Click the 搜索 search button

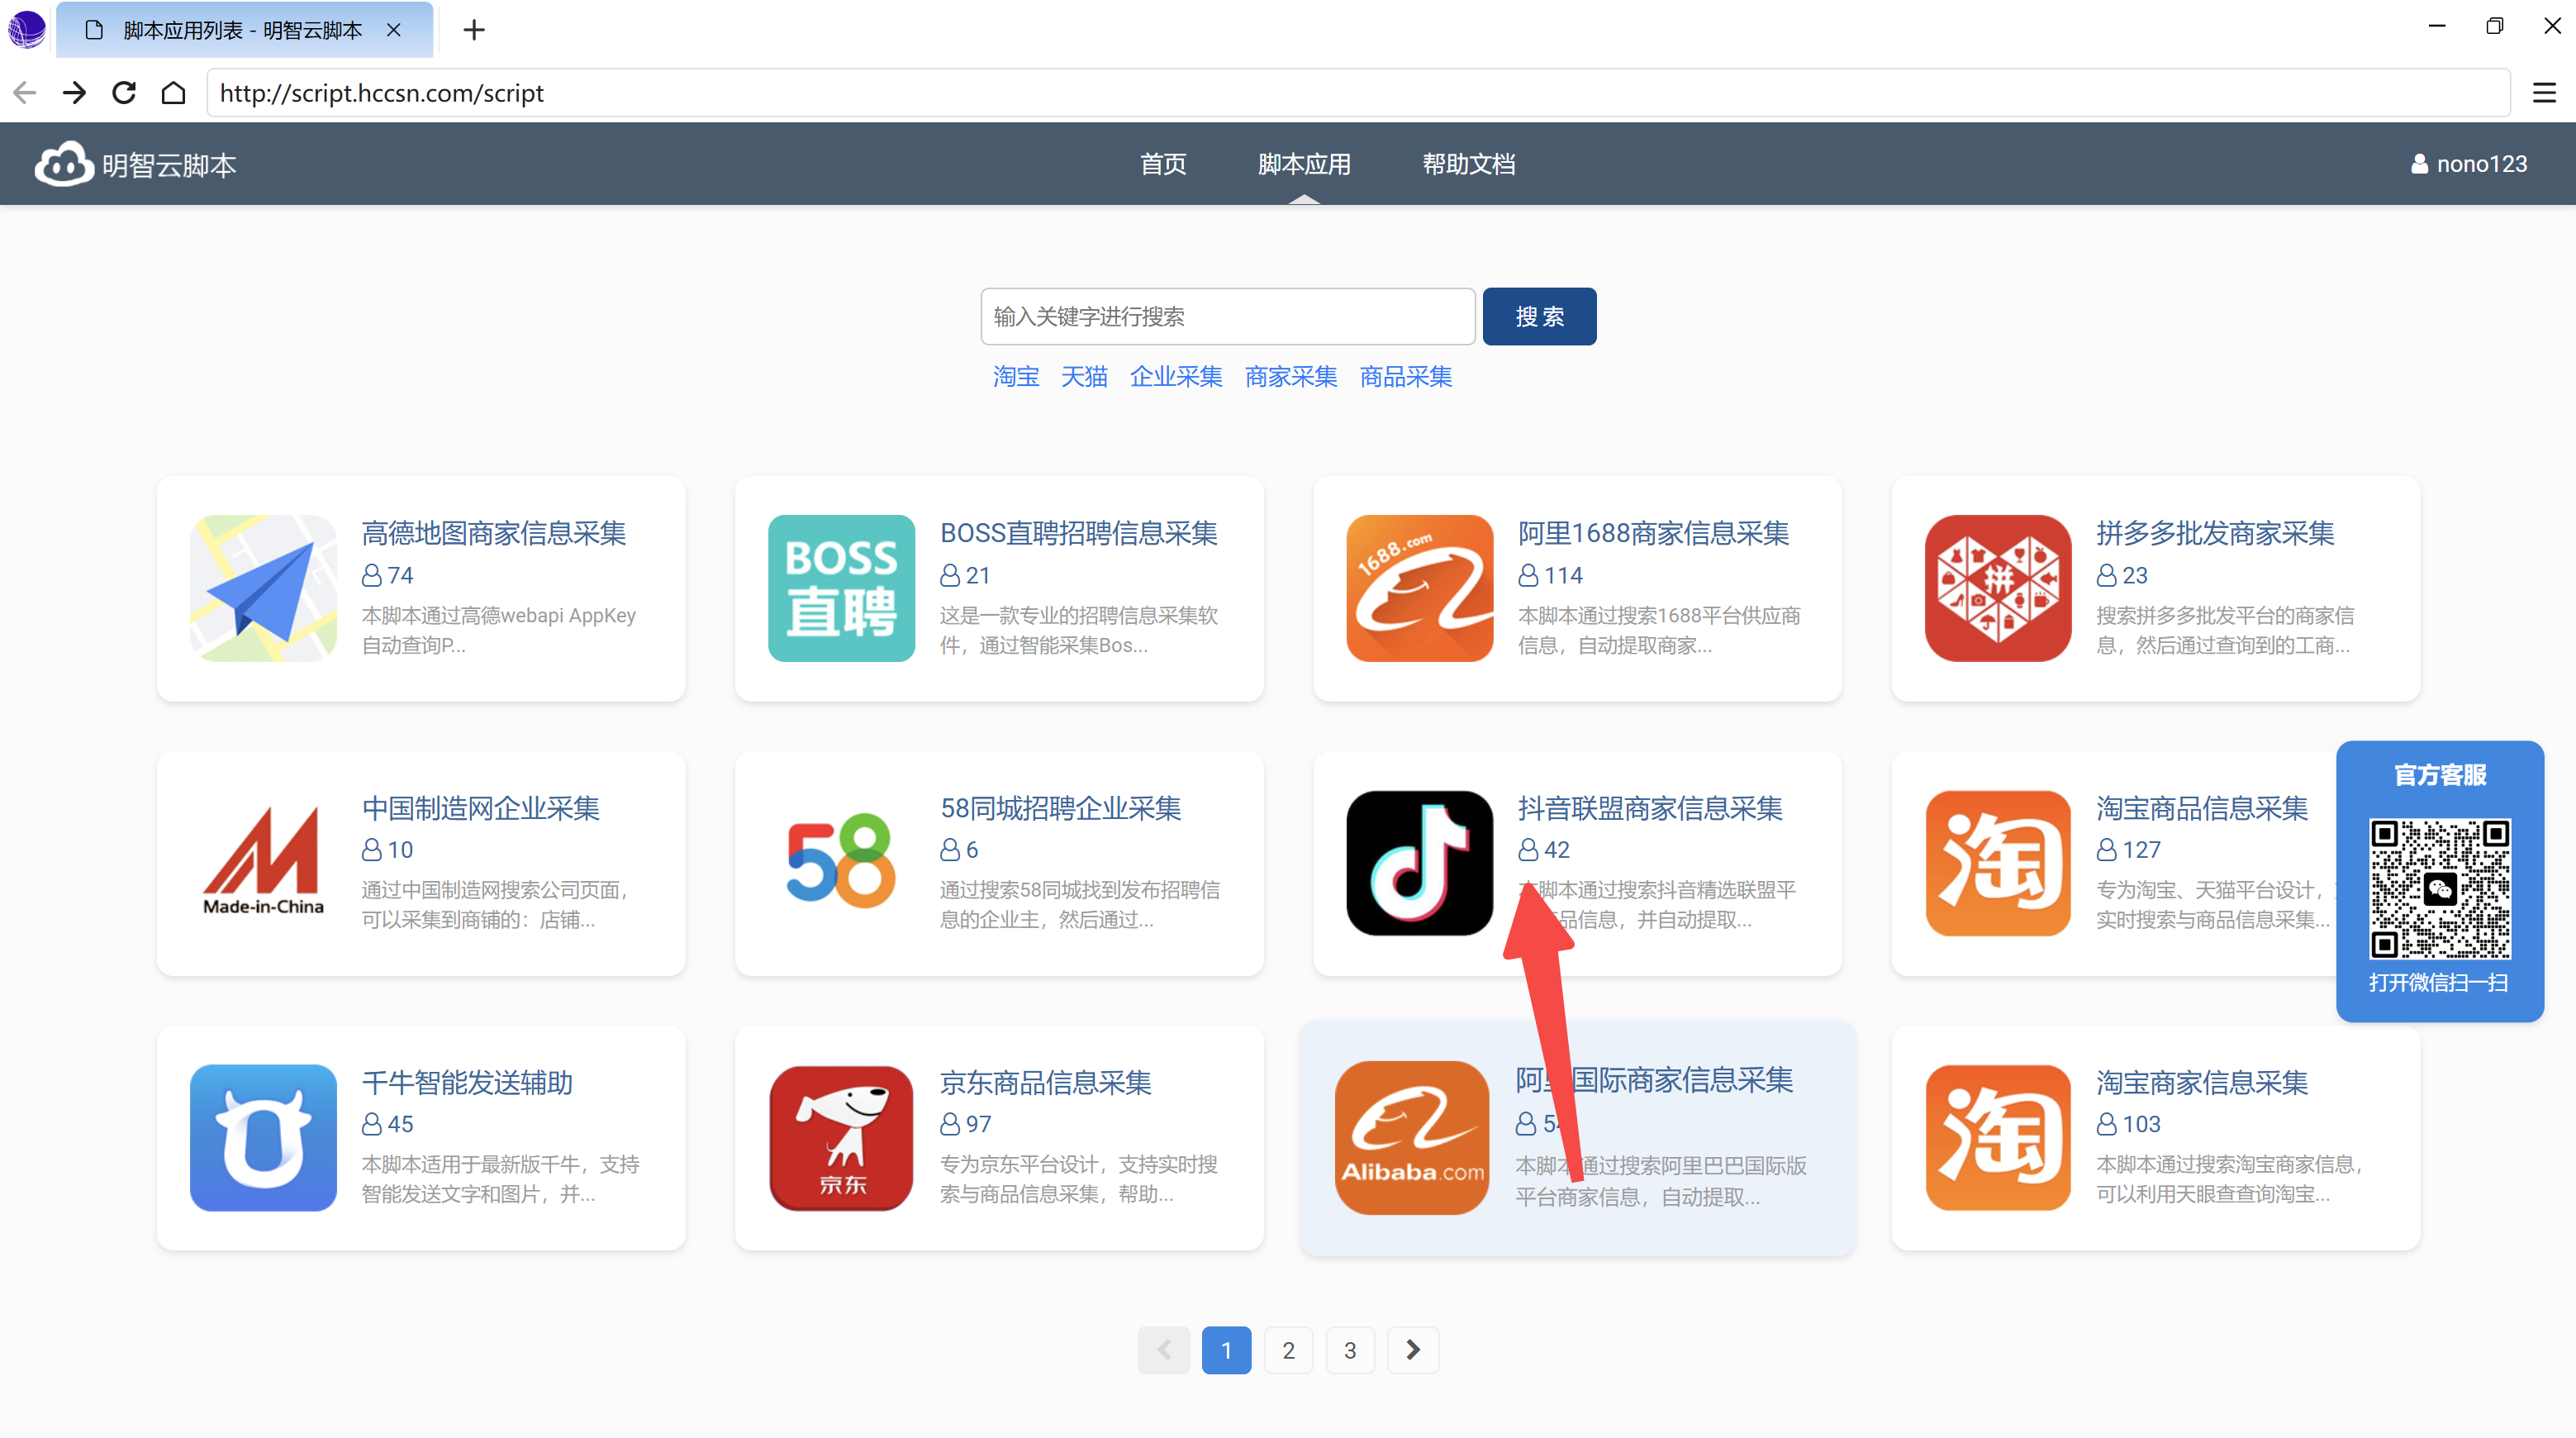(x=1539, y=317)
